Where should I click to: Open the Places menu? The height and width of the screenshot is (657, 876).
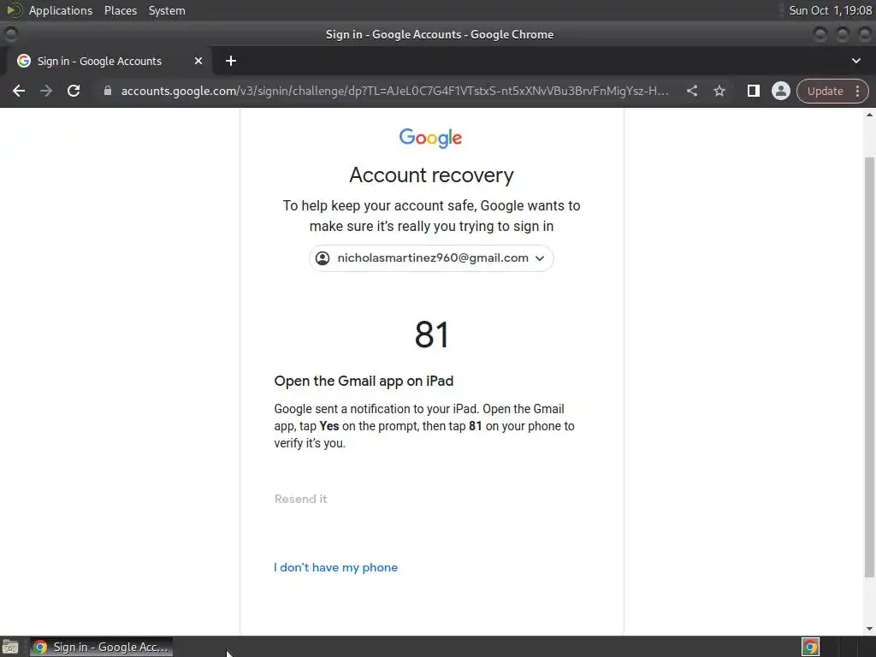point(121,10)
